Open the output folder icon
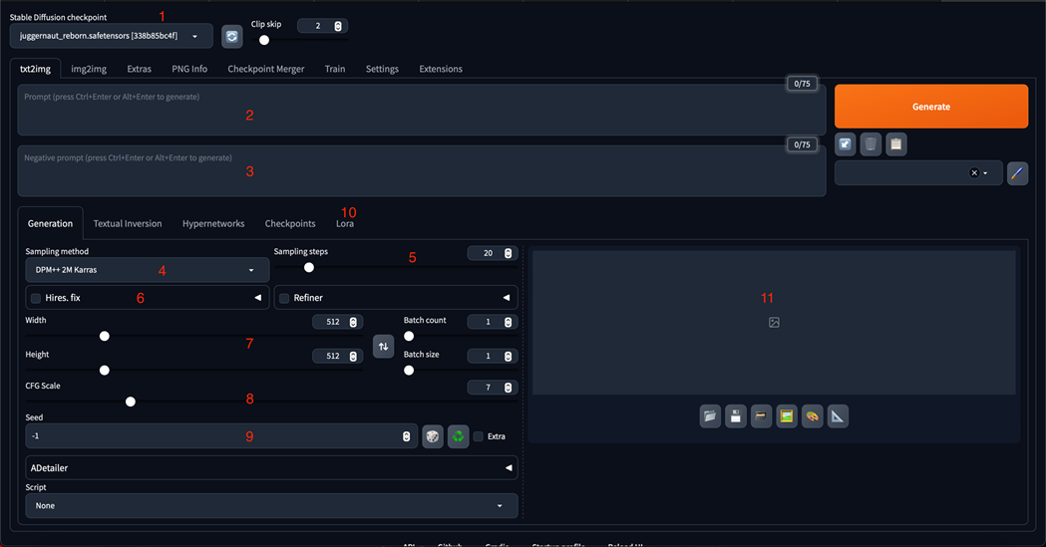The width and height of the screenshot is (1046, 547). click(x=710, y=416)
